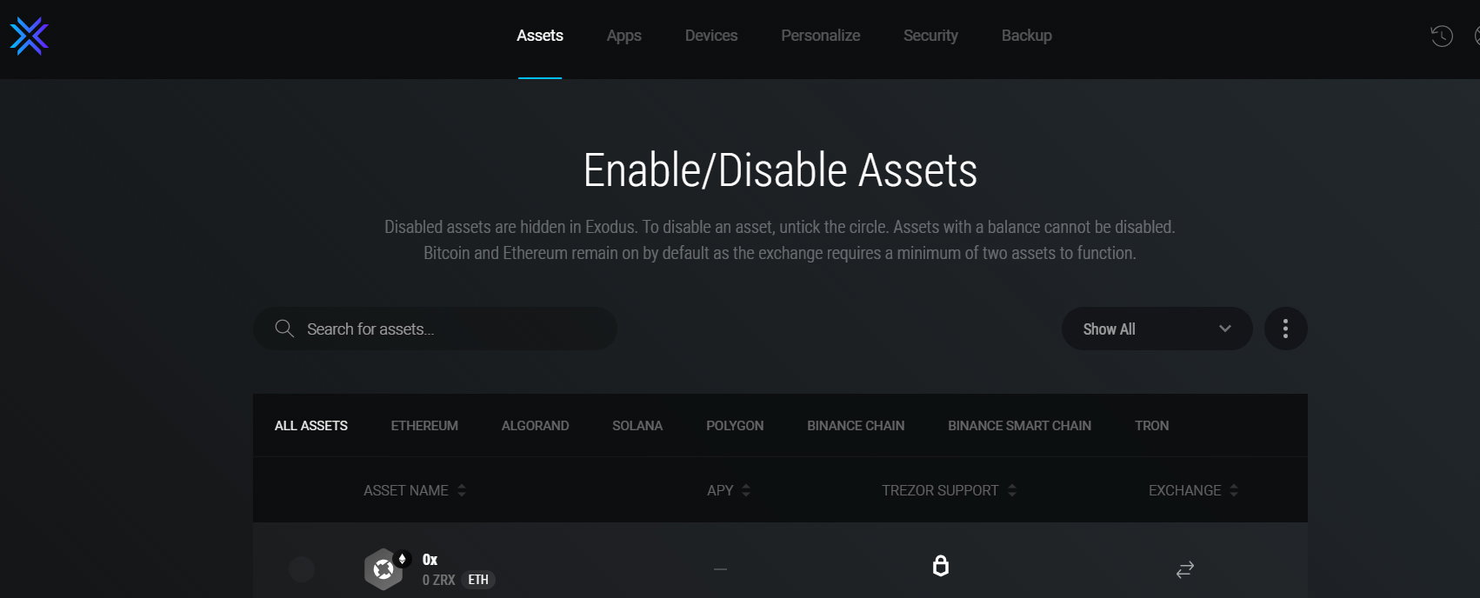Click the 0x asset name text

point(430,559)
